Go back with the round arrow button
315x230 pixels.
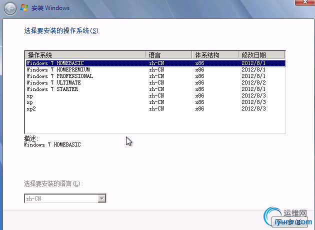pyautogui.click(x=10, y=8)
